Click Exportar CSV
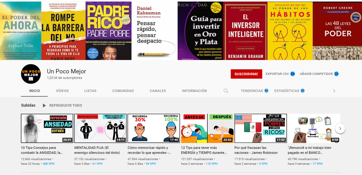Image resolution: width=362 pixels, height=175 pixels. coord(277,74)
